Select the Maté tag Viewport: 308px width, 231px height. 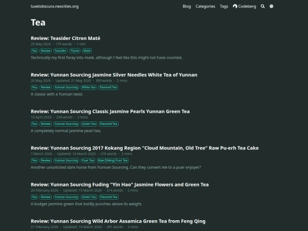[x=87, y=51]
